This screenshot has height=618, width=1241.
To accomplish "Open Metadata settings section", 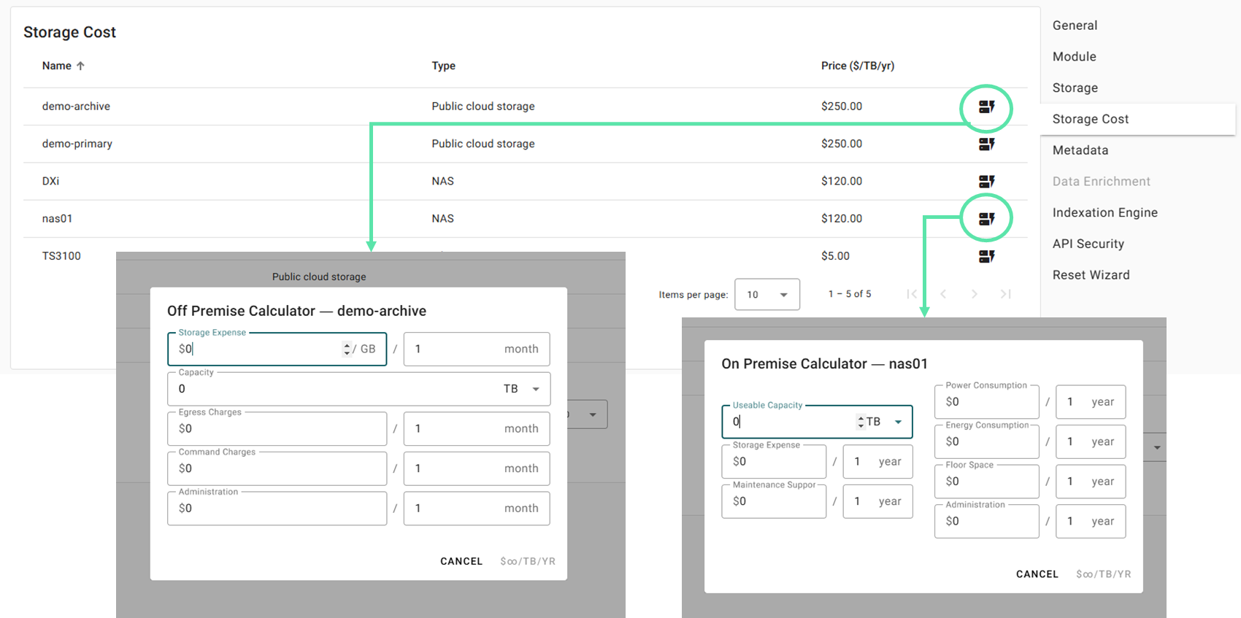I will coord(1080,150).
